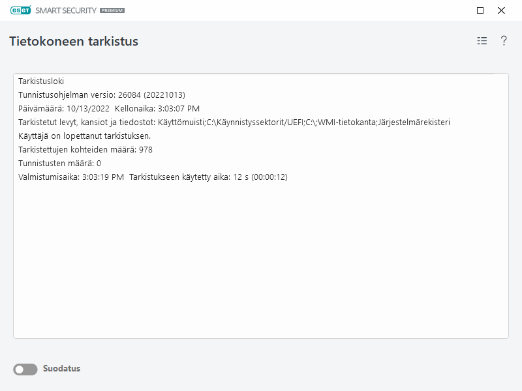Select the Tunnistusohjelman versio line
522x391 pixels.
tap(104, 94)
